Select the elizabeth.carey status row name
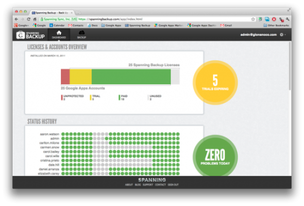304x206 pixels. click(x=48, y=174)
